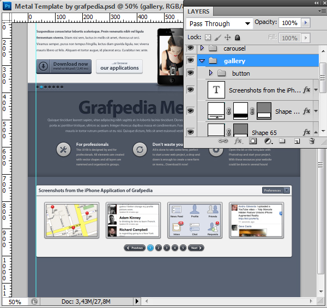327x308 pixels.
Task: Click the zoom percentage field showing 50%
Action: (x=15, y=301)
